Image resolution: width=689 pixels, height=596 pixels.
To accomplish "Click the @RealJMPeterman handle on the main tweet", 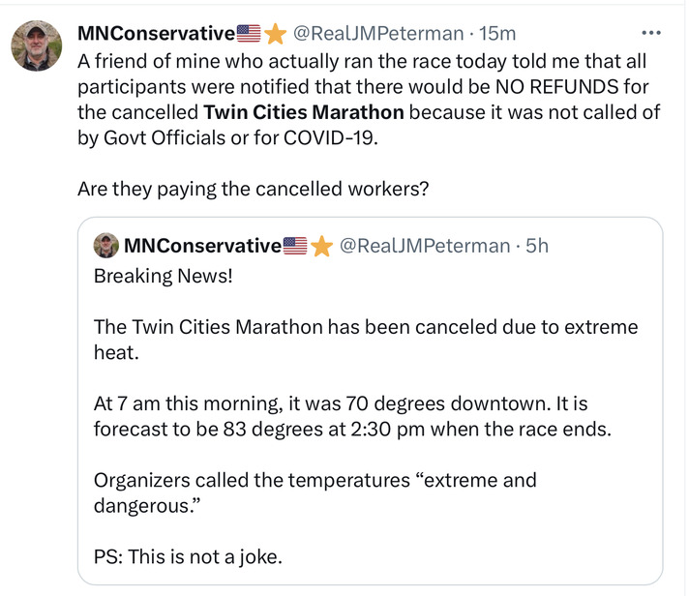I will [x=377, y=33].
